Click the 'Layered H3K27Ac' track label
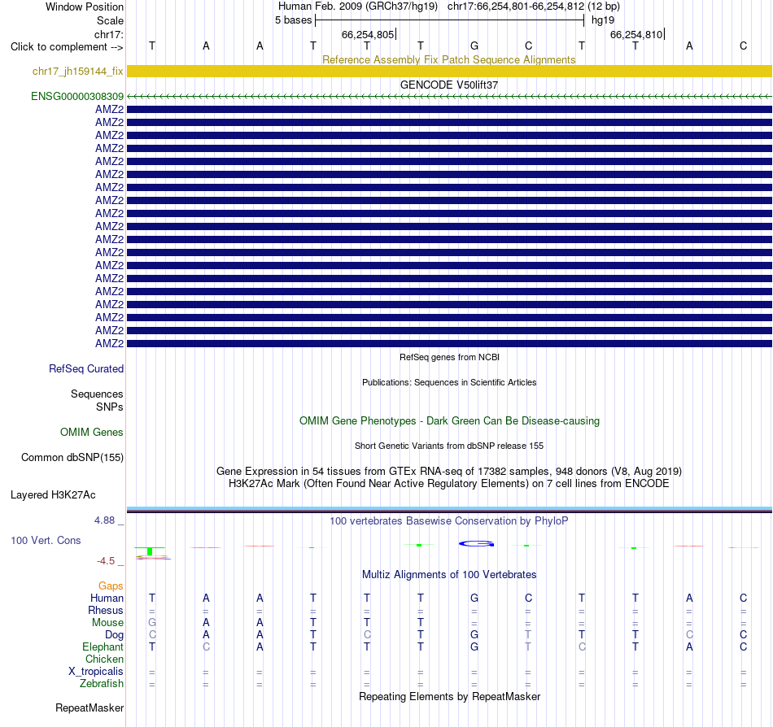 pos(53,494)
